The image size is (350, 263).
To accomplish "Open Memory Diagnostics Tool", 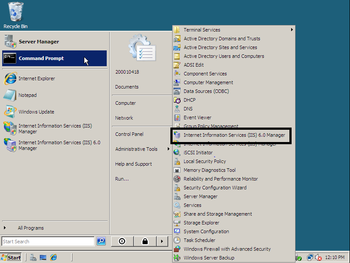I will [x=234, y=170].
